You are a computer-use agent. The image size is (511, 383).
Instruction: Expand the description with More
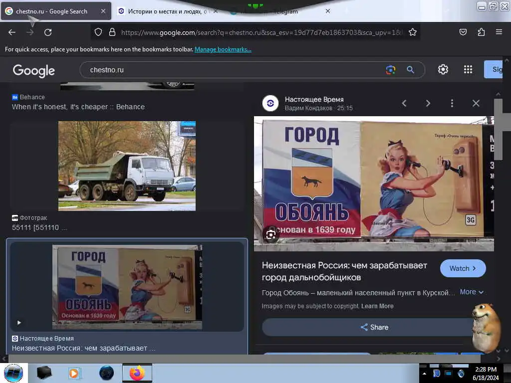point(471,292)
